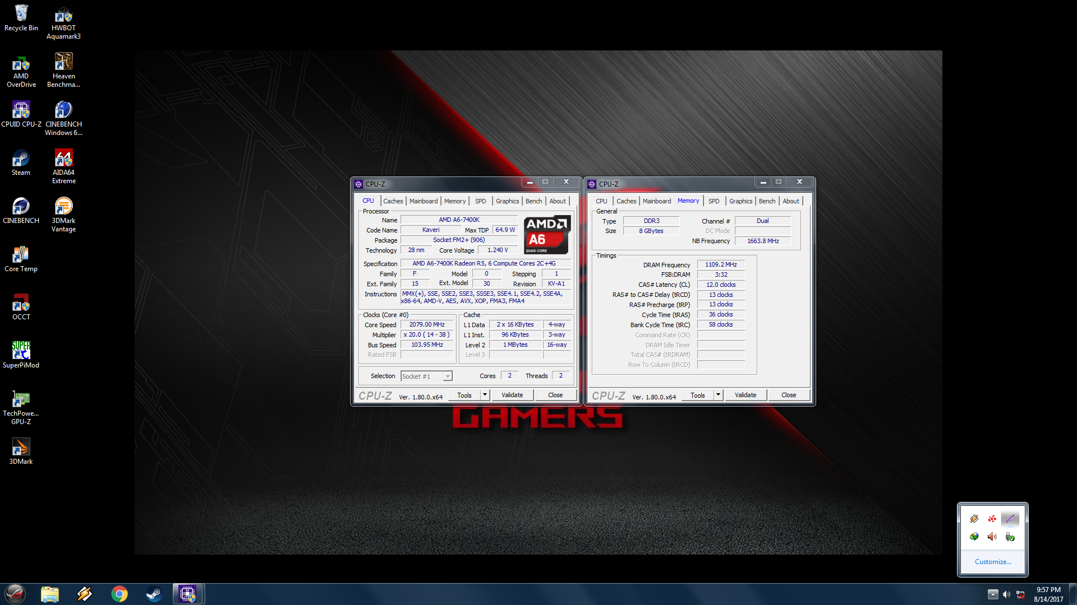Image resolution: width=1077 pixels, height=605 pixels.
Task: Switch to Caches tab in the Memory tab window
Action: 627,201
